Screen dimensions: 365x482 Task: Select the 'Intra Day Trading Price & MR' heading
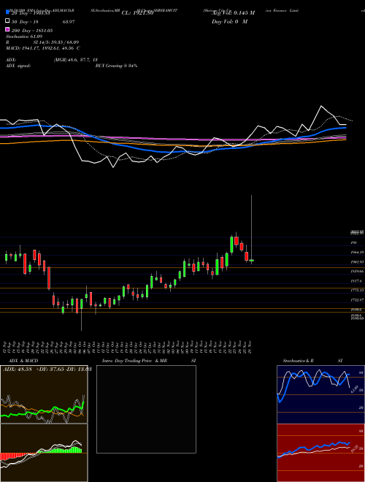pyautogui.click(x=134, y=361)
